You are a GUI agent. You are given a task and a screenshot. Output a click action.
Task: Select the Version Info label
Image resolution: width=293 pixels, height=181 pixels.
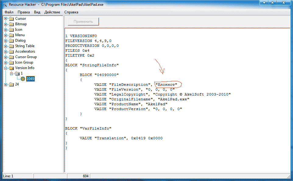[25, 68]
